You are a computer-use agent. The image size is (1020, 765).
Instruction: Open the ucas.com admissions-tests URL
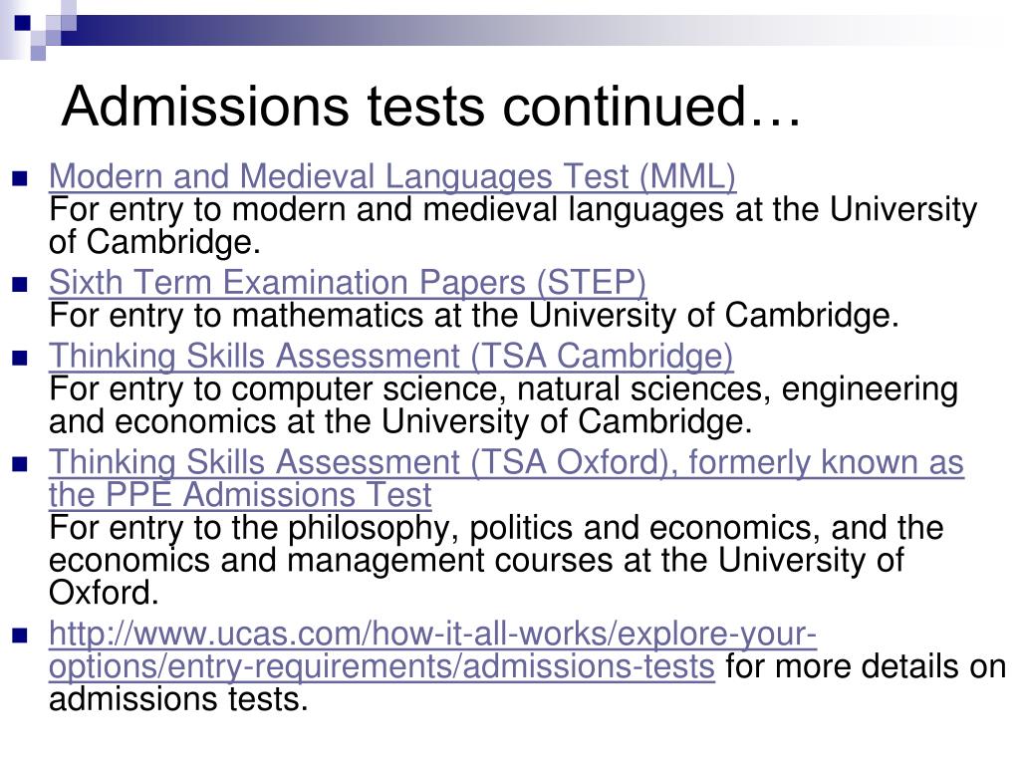pos(432,649)
